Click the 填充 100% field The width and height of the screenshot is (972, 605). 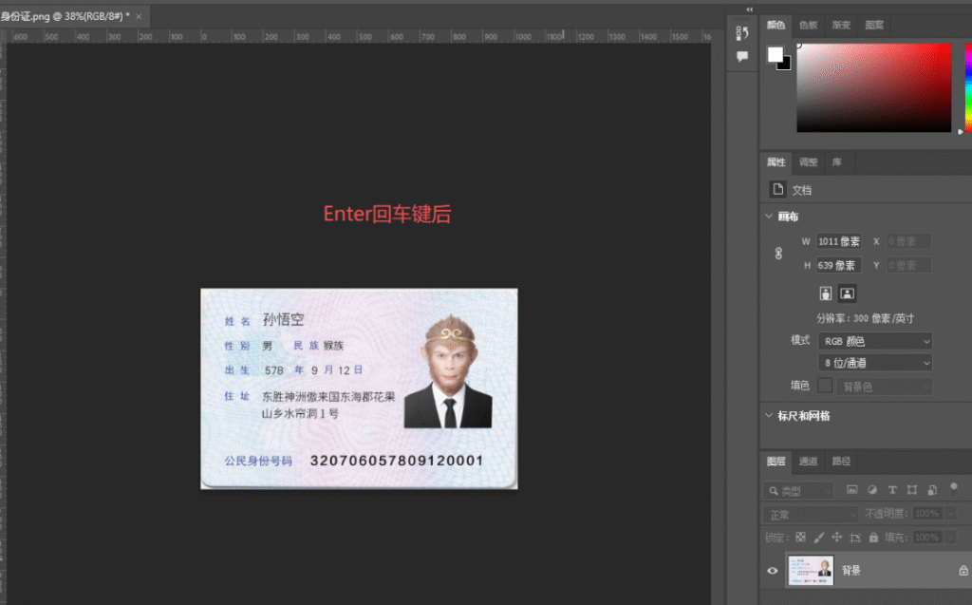[927, 538]
